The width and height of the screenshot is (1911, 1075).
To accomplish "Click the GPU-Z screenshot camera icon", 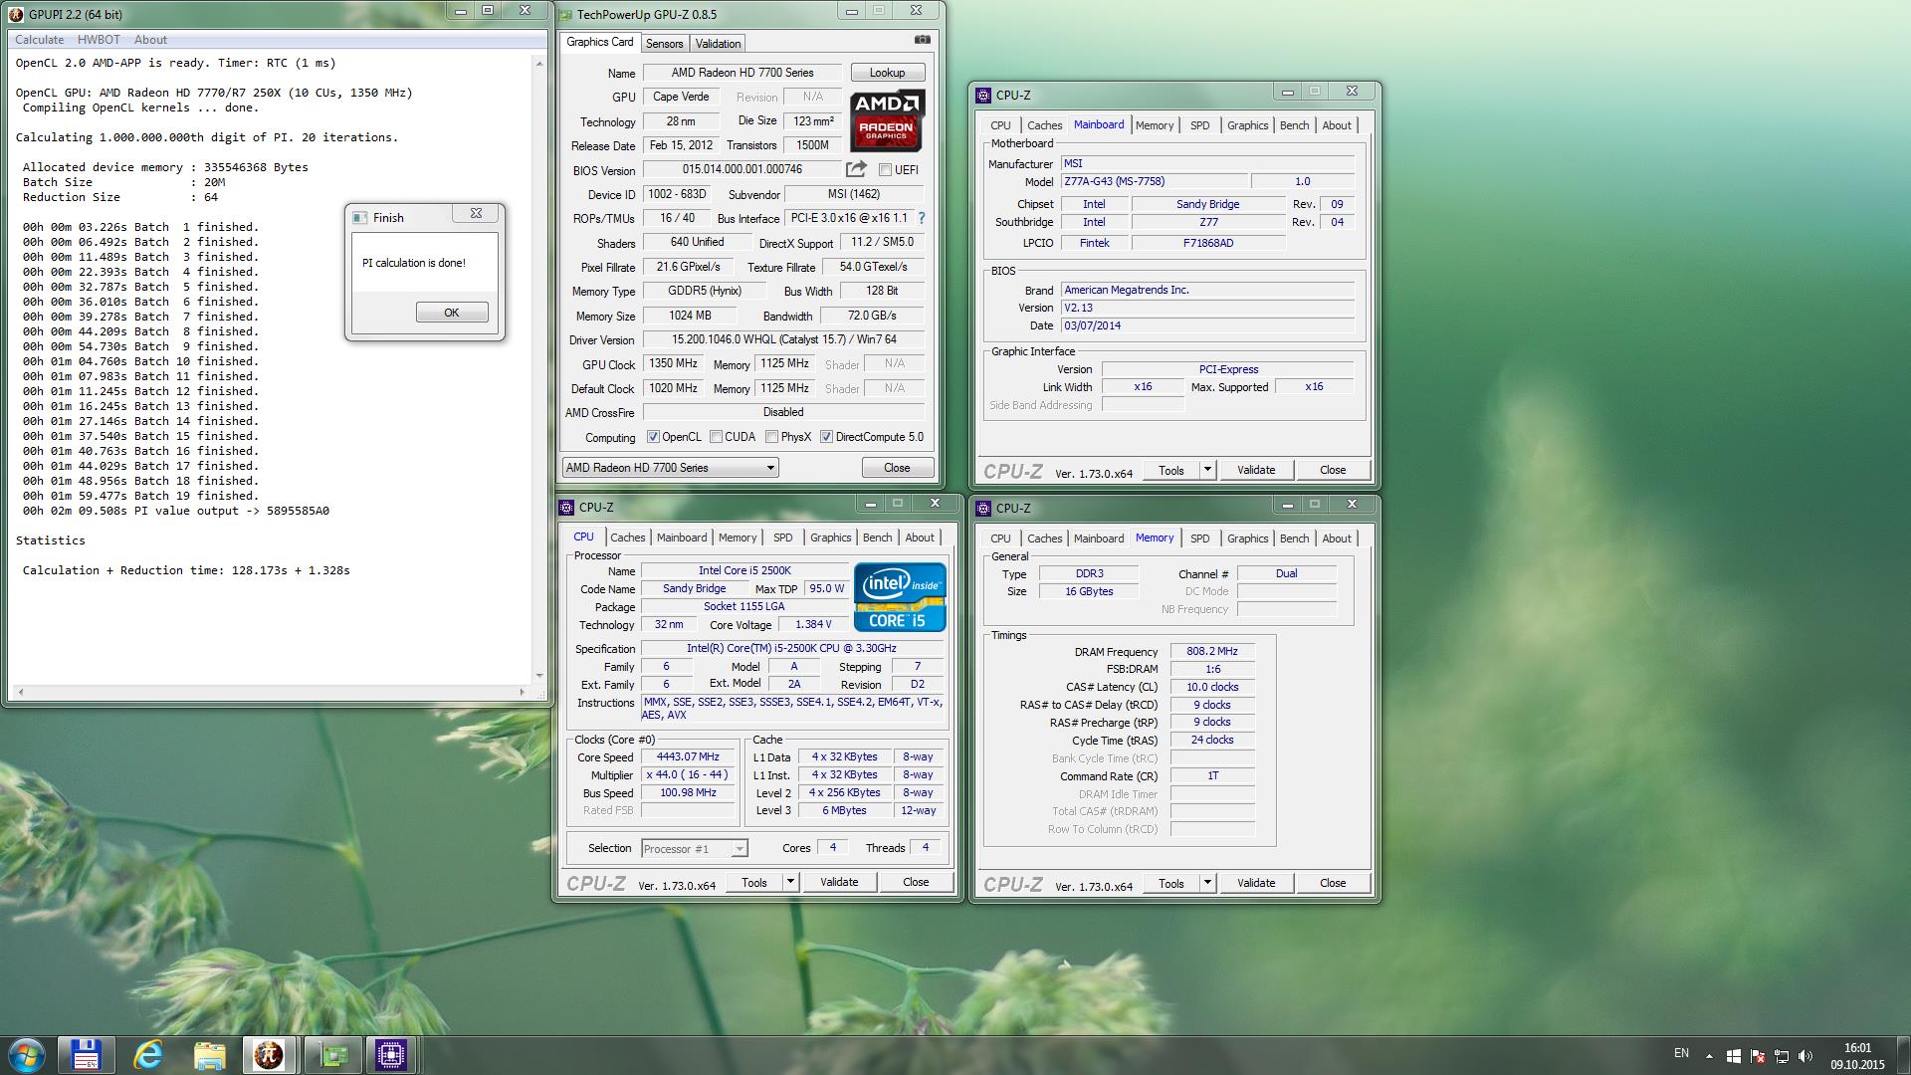I will [x=923, y=41].
